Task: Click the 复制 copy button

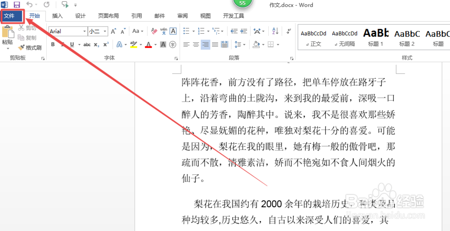Action: pyautogui.click(x=27, y=38)
